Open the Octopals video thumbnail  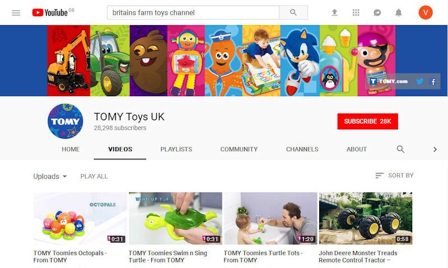(x=80, y=218)
